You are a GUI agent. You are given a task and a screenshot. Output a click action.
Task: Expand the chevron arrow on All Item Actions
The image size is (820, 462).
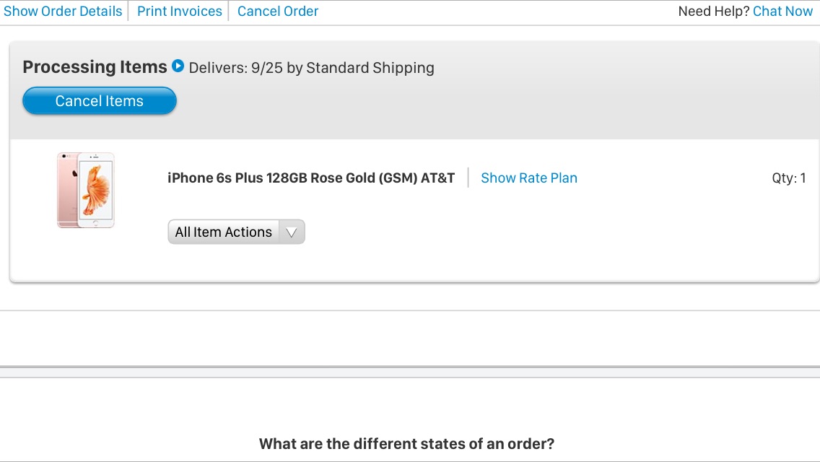click(292, 232)
